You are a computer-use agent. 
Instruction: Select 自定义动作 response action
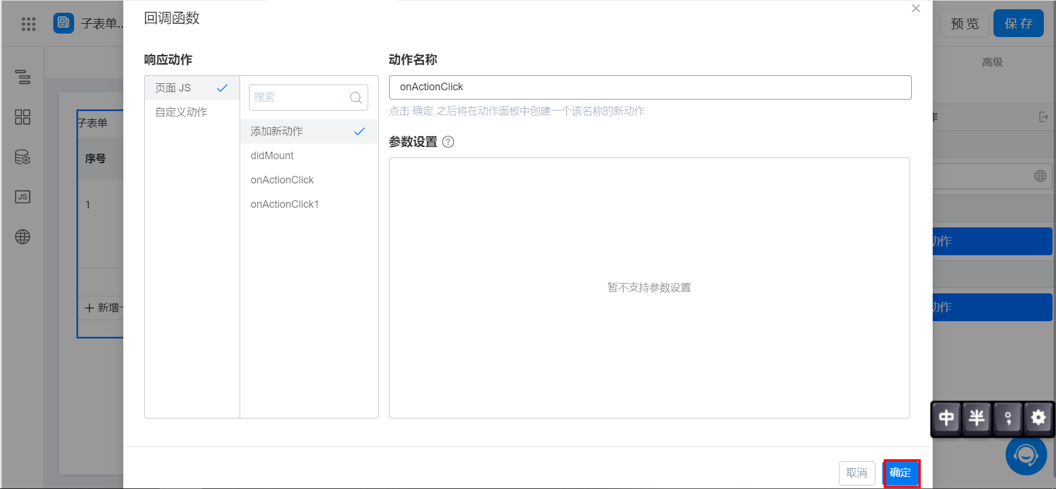(192, 112)
